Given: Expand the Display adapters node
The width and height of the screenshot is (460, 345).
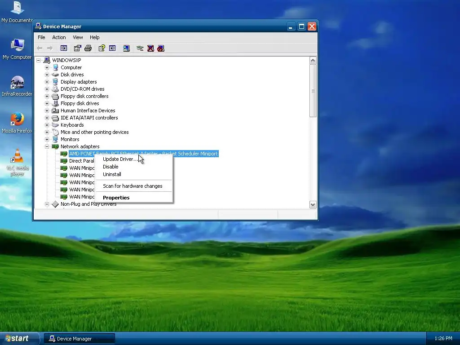Looking at the screenshot, I should point(47,82).
